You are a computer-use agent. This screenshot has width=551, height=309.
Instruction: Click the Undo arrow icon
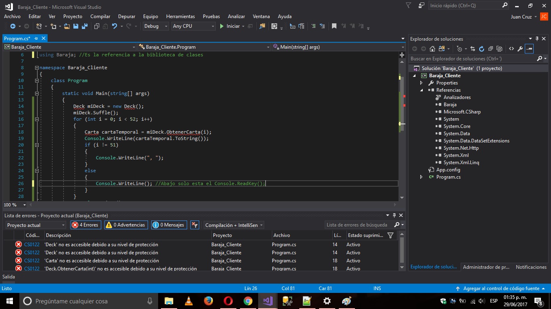pyautogui.click(x=115, y=26)
